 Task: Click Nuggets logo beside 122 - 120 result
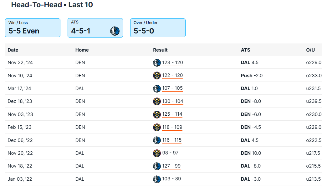point(157,75)
